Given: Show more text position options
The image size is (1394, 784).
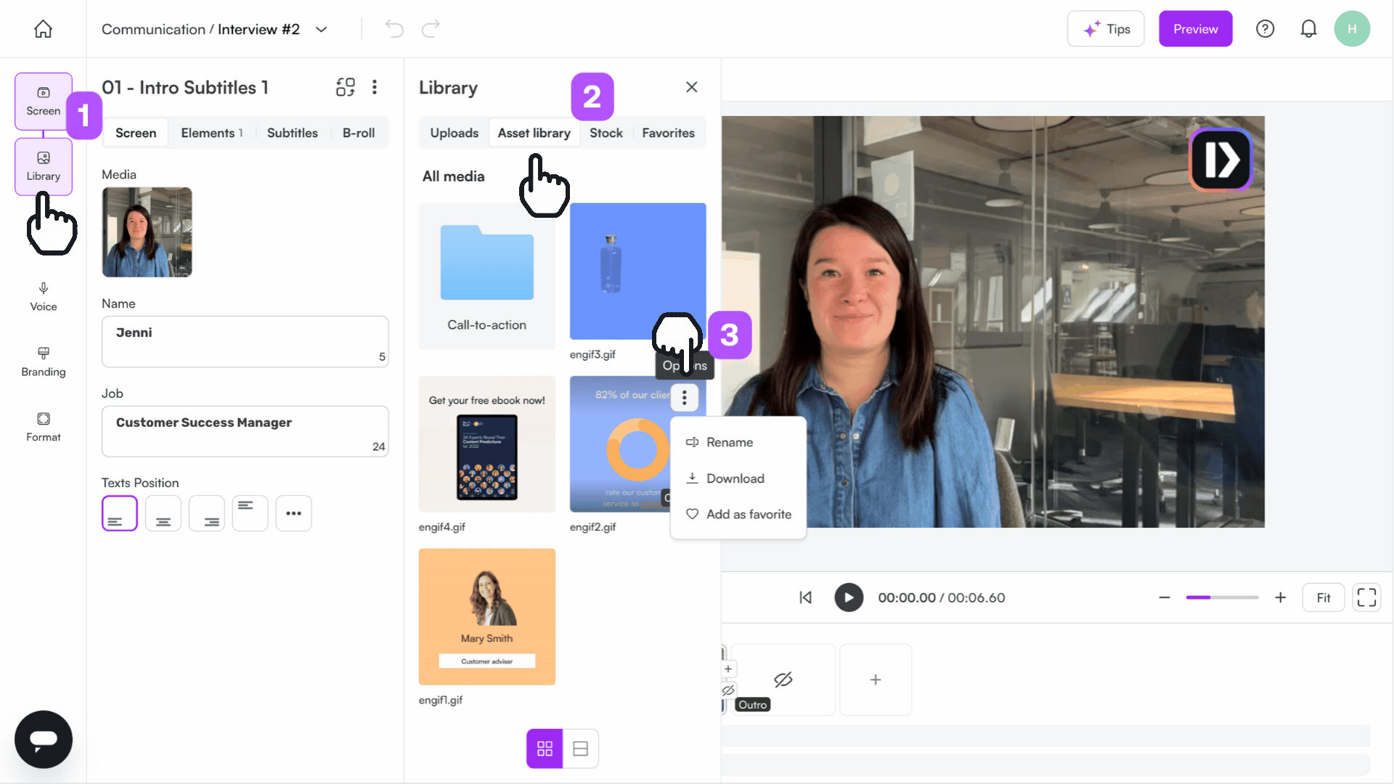Looking at the screenshot, I should [x=294, y=513].
